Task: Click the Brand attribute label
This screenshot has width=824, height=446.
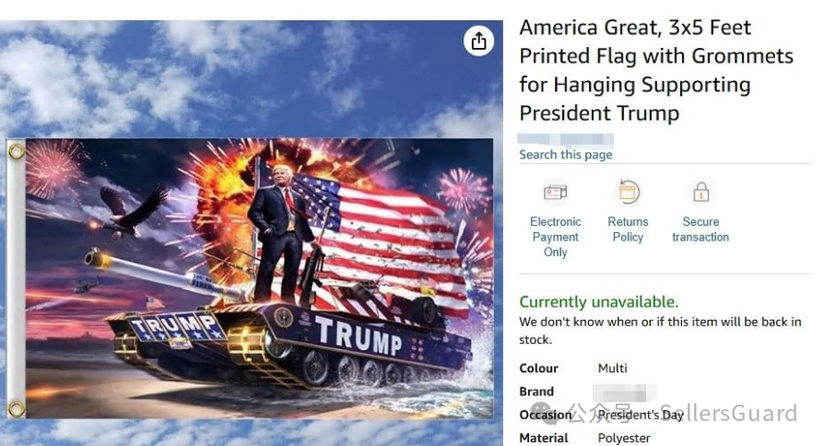Action: [536, 392]
